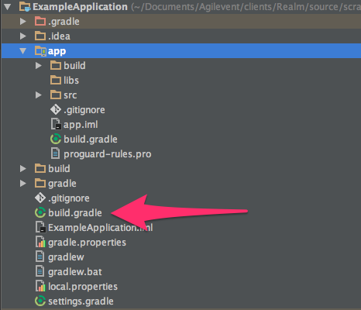Click the Gradle icon of app's build.gradle
361x310 pixels.
point(56,139)
